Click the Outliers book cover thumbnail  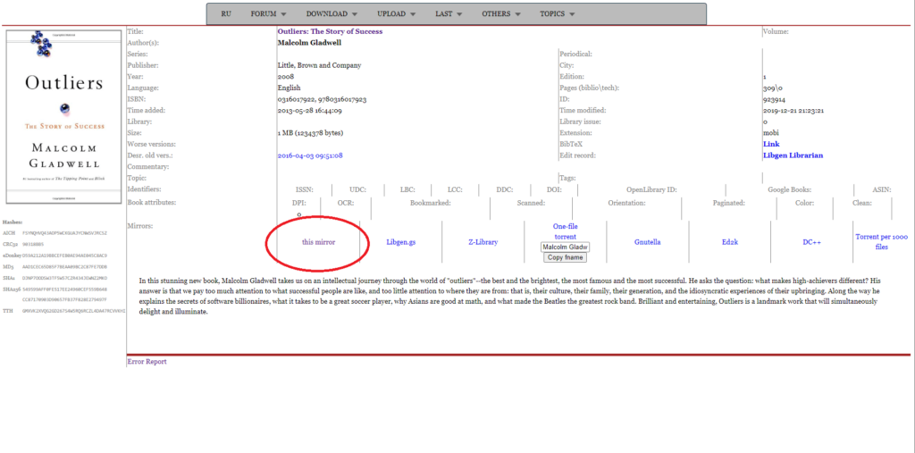tap(63, 117)
